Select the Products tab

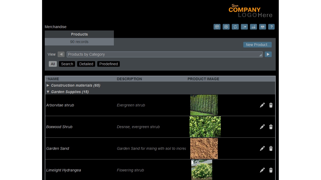click(x=79, y=34)
